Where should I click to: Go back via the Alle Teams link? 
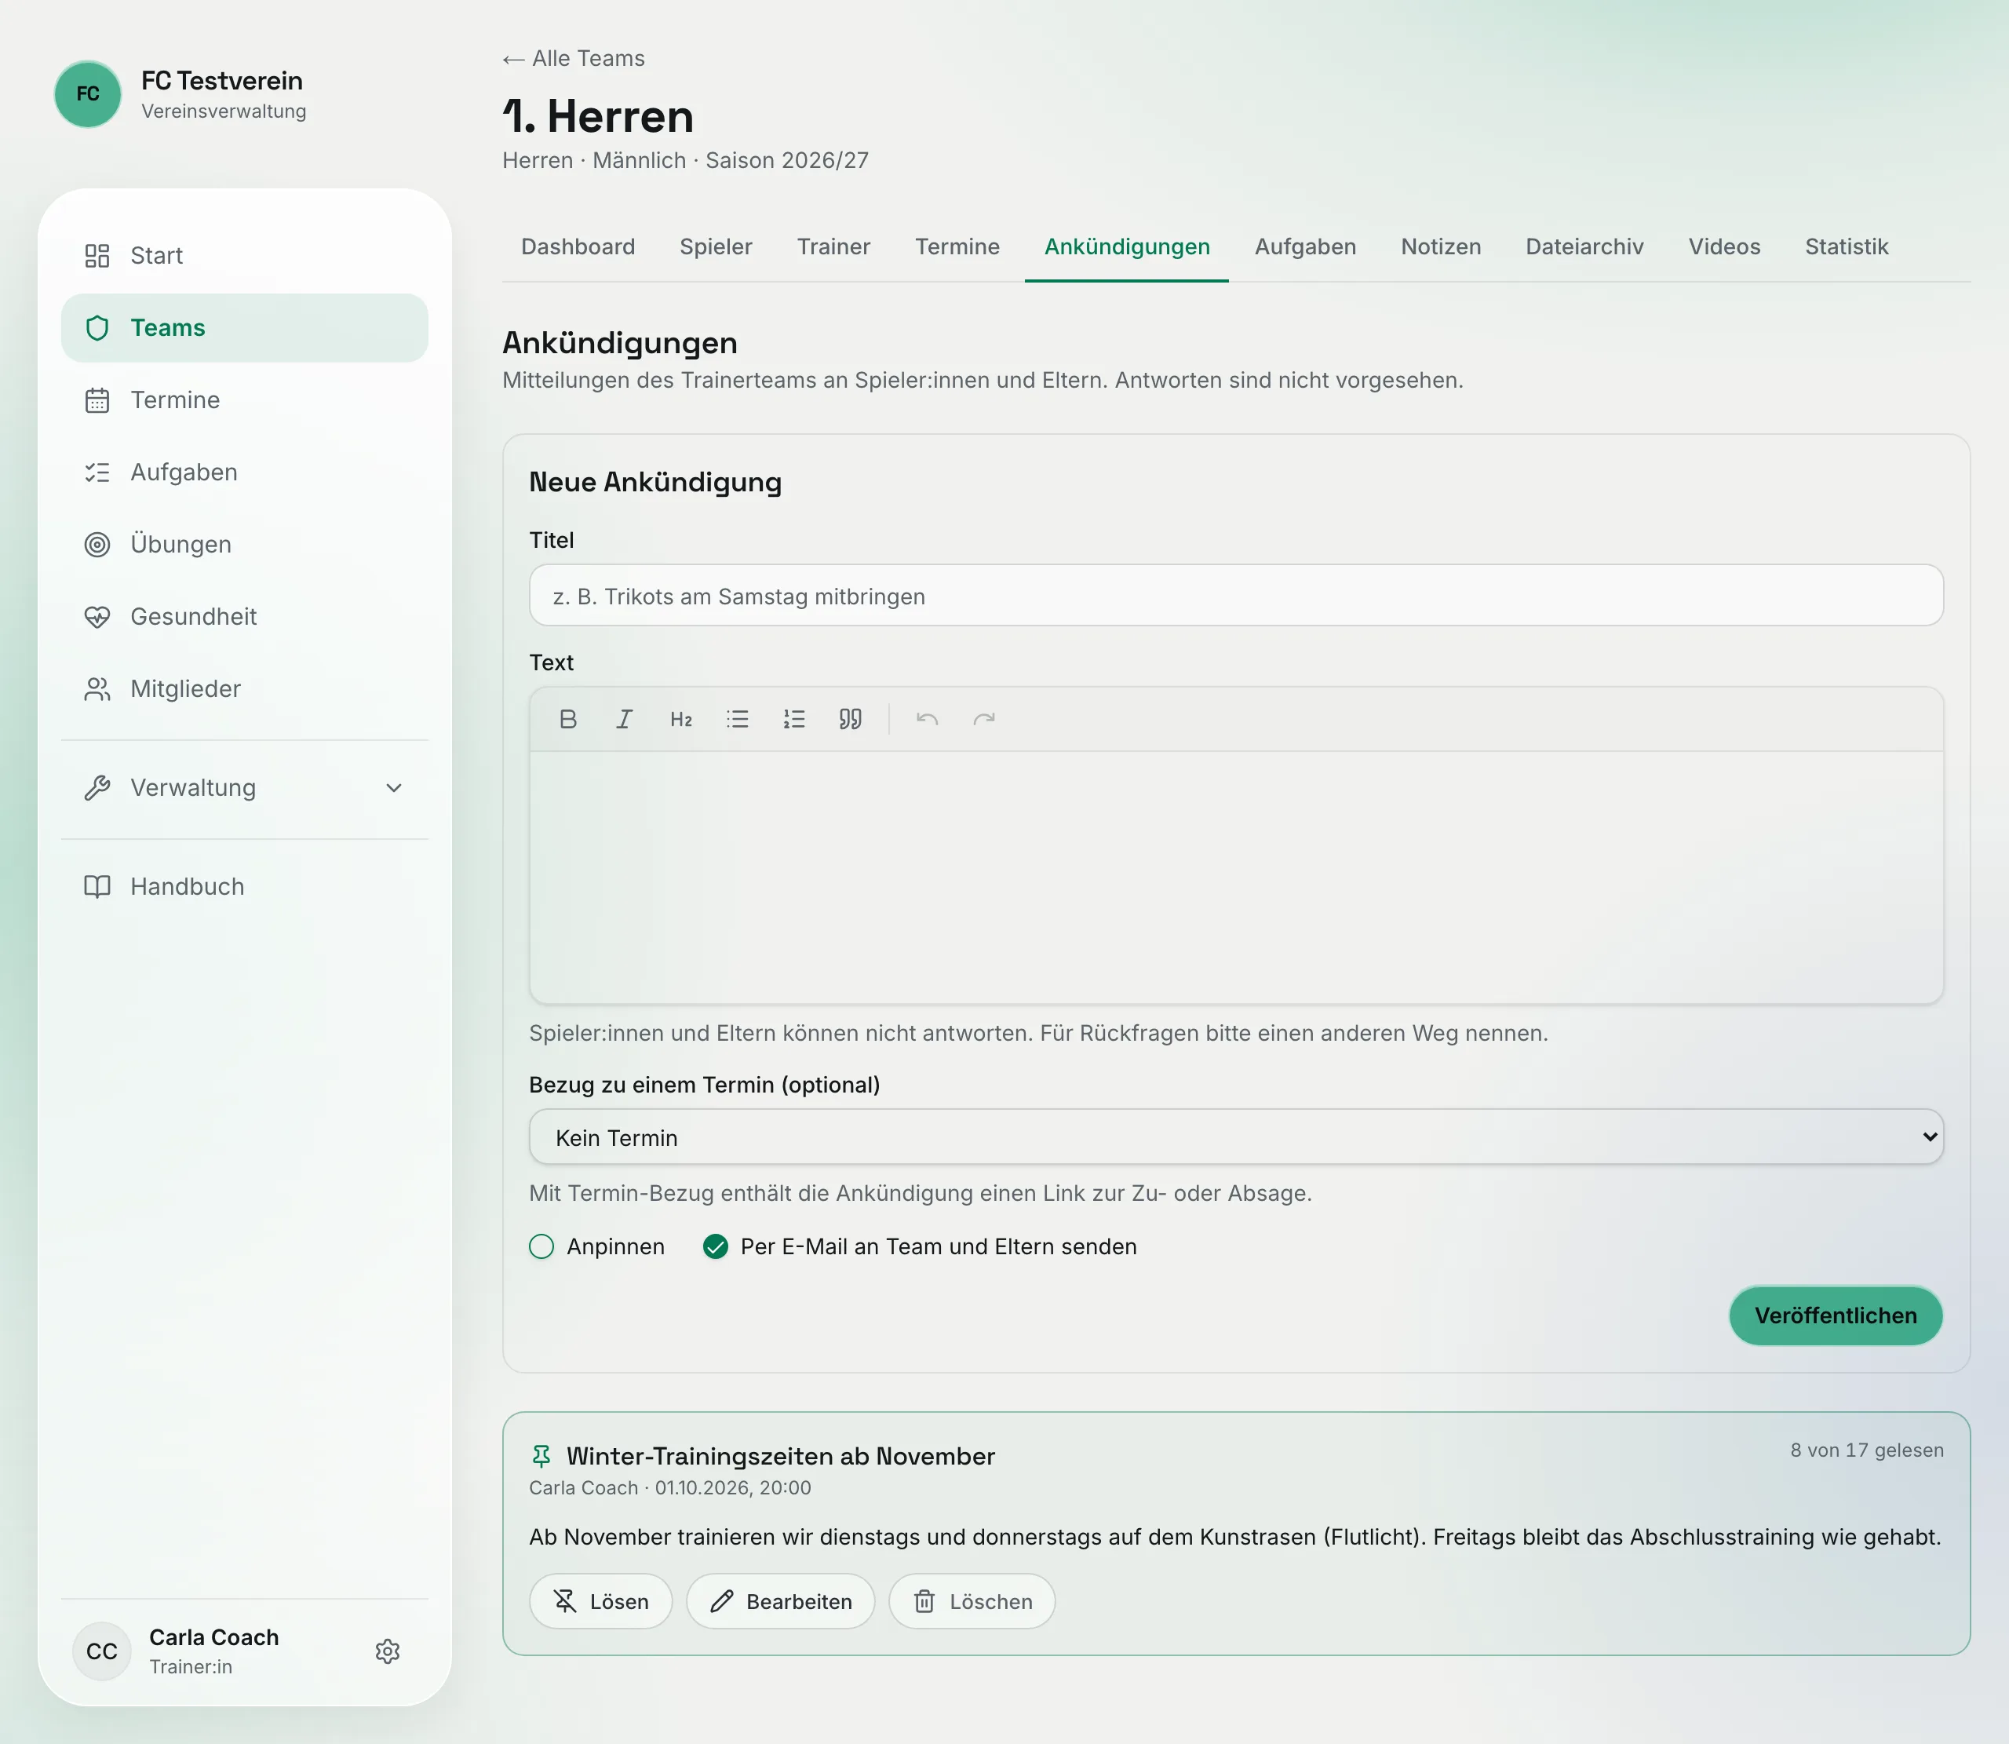click(x=574, y=58)
